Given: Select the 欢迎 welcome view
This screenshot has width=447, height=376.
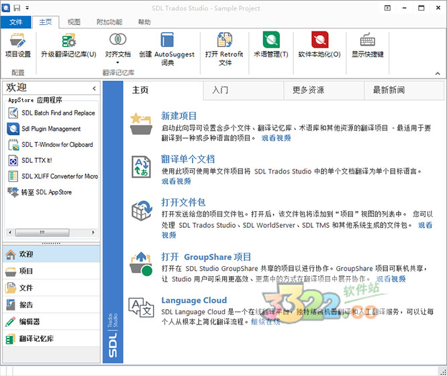Looking at the screenshot, I should pyautogui.click(x=51, y=254).
